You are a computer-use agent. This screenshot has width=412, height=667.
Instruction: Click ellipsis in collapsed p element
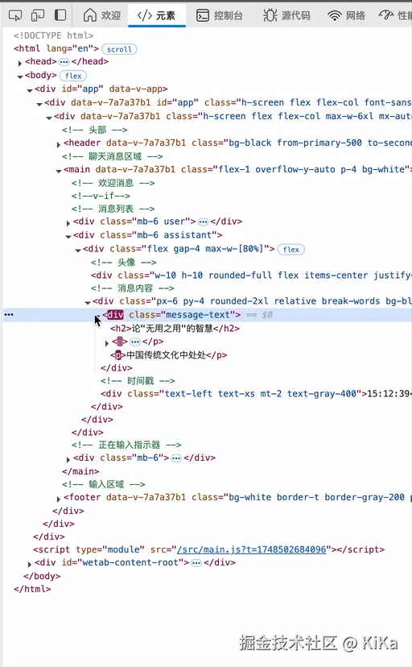point(135,342)
